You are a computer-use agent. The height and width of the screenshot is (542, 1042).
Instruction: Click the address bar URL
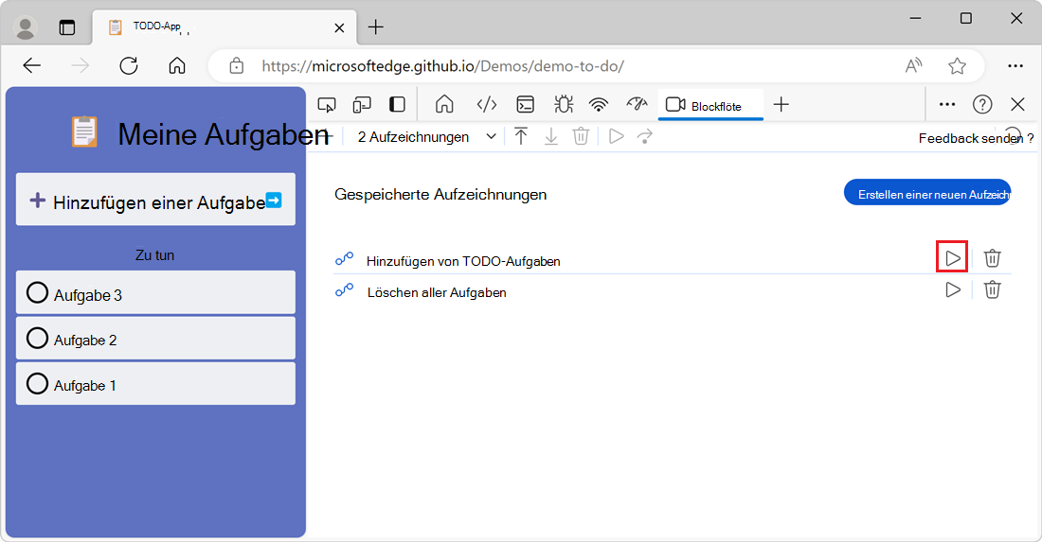tap(442, 65)
